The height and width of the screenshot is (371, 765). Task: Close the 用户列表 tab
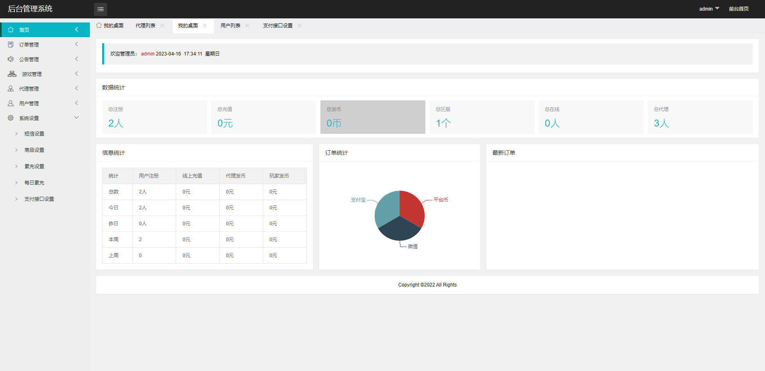[x=247, y=25]
